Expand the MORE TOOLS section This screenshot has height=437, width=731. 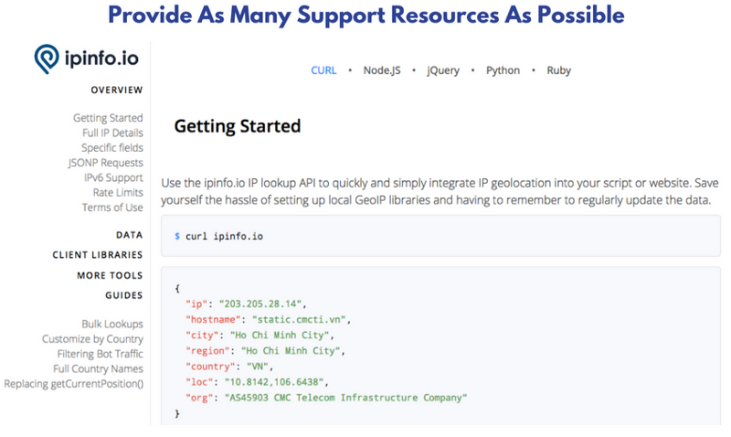tap(110, 275)
